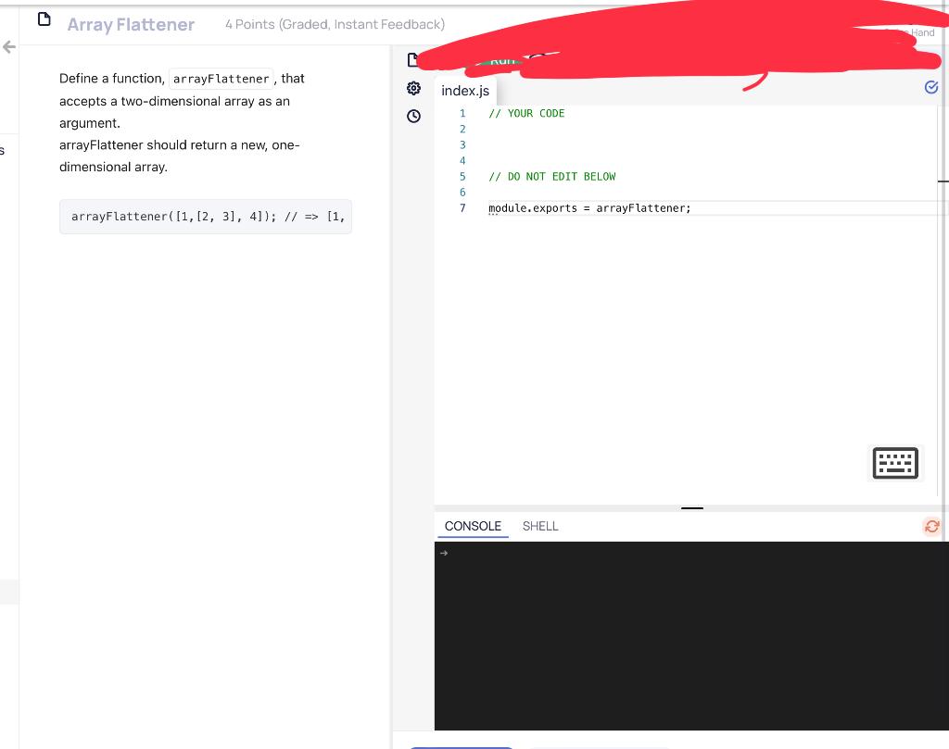Click the document icon beside Array Flattener title
Screen dimensions: 949x749
(44, 19)
